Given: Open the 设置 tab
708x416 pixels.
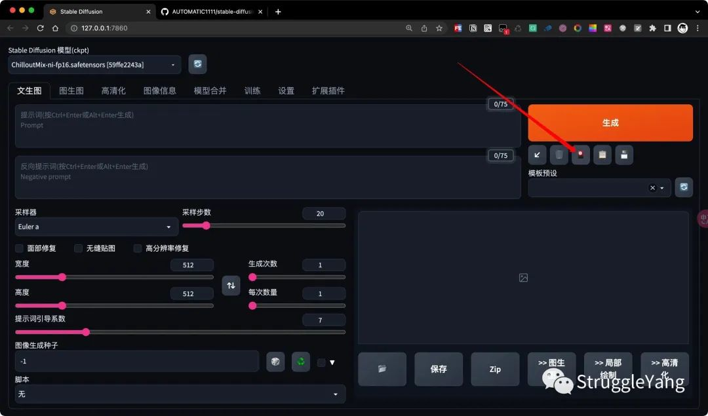Looking at the screenshot, I should [x=286, y=90].
